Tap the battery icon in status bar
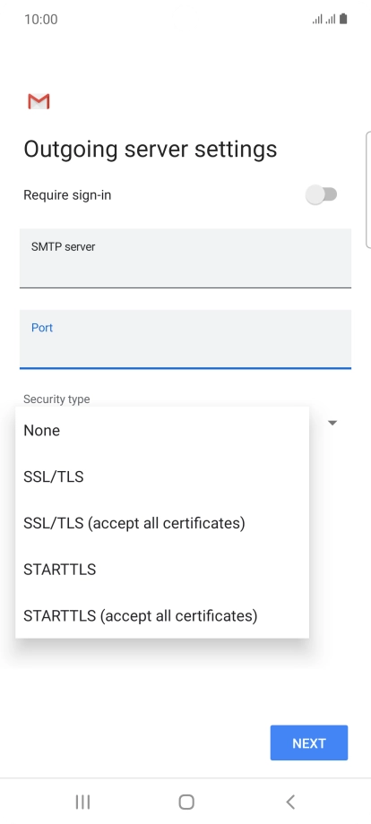 (343, 20)
